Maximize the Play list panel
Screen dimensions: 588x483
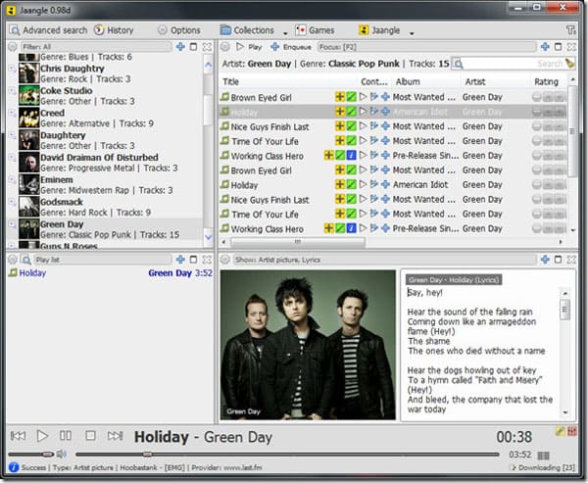click(193, 260)
